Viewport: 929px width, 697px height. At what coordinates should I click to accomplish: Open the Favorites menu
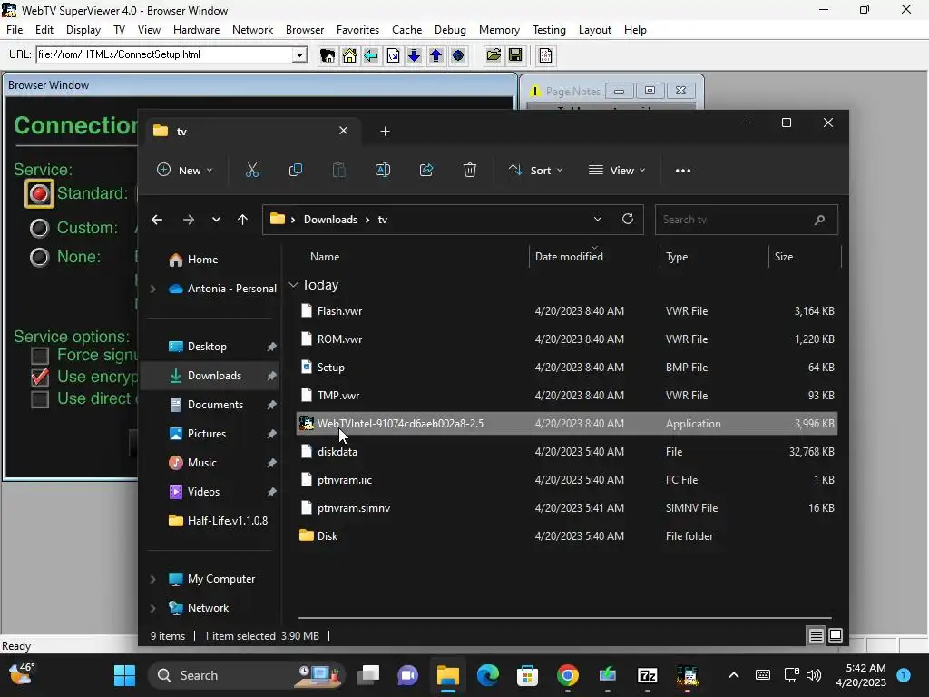357,30
